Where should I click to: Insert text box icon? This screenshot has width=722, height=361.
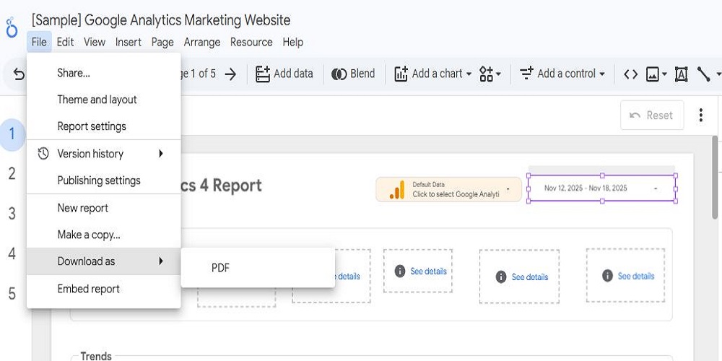coord(681,74)
